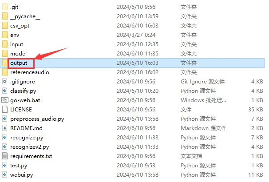Click the preprocess_audio.py Python file icon

(5, 119)
